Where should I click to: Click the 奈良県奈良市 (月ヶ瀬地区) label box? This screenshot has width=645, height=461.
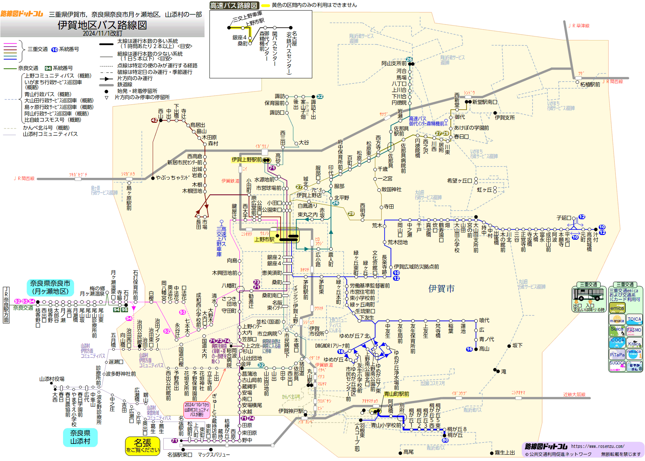(50, 287)
